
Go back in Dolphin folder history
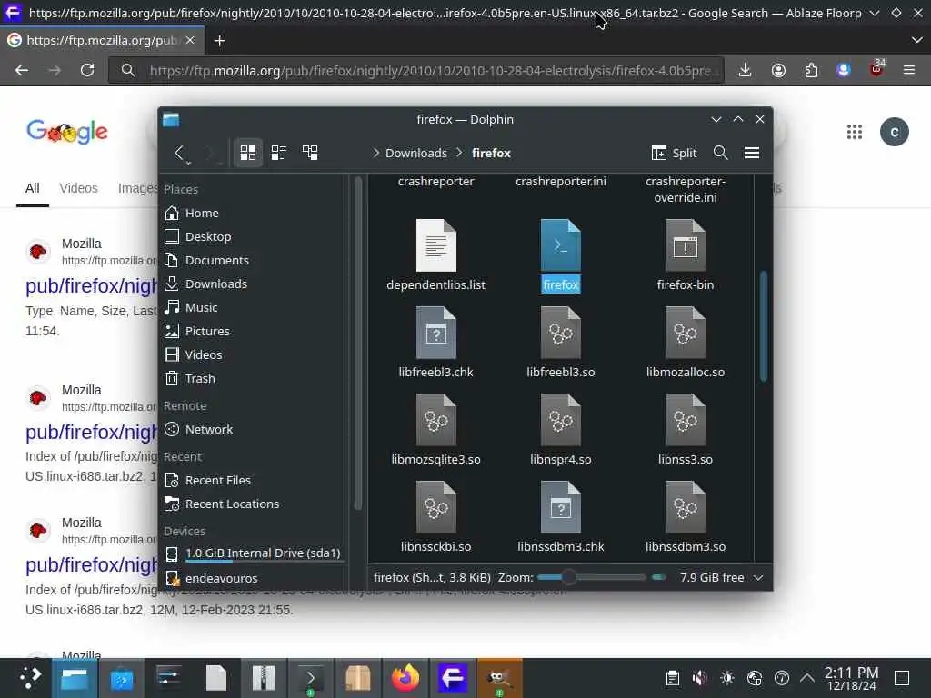(x=179, y=153)
